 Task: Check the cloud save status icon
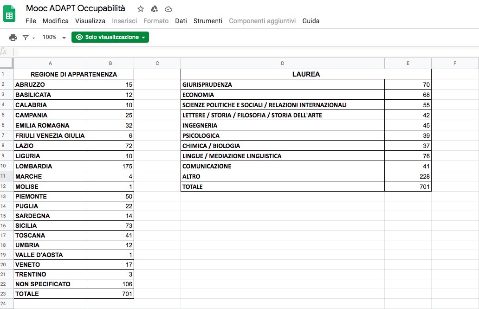point(168,9)
